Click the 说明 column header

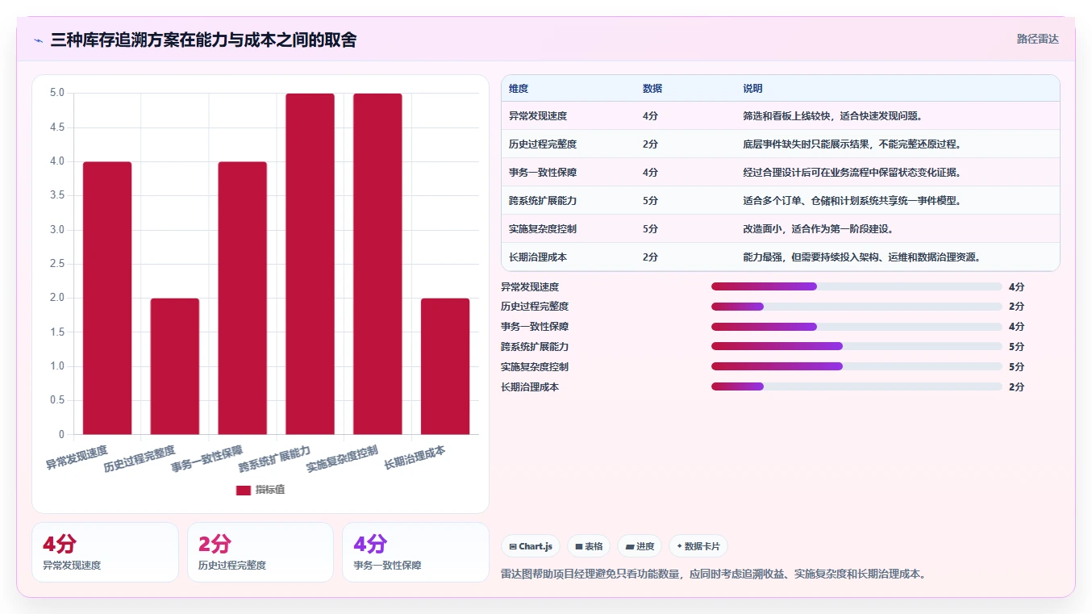point(752,89)
